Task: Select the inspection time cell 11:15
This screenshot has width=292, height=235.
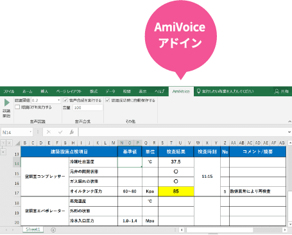Action: click(207, 177)
